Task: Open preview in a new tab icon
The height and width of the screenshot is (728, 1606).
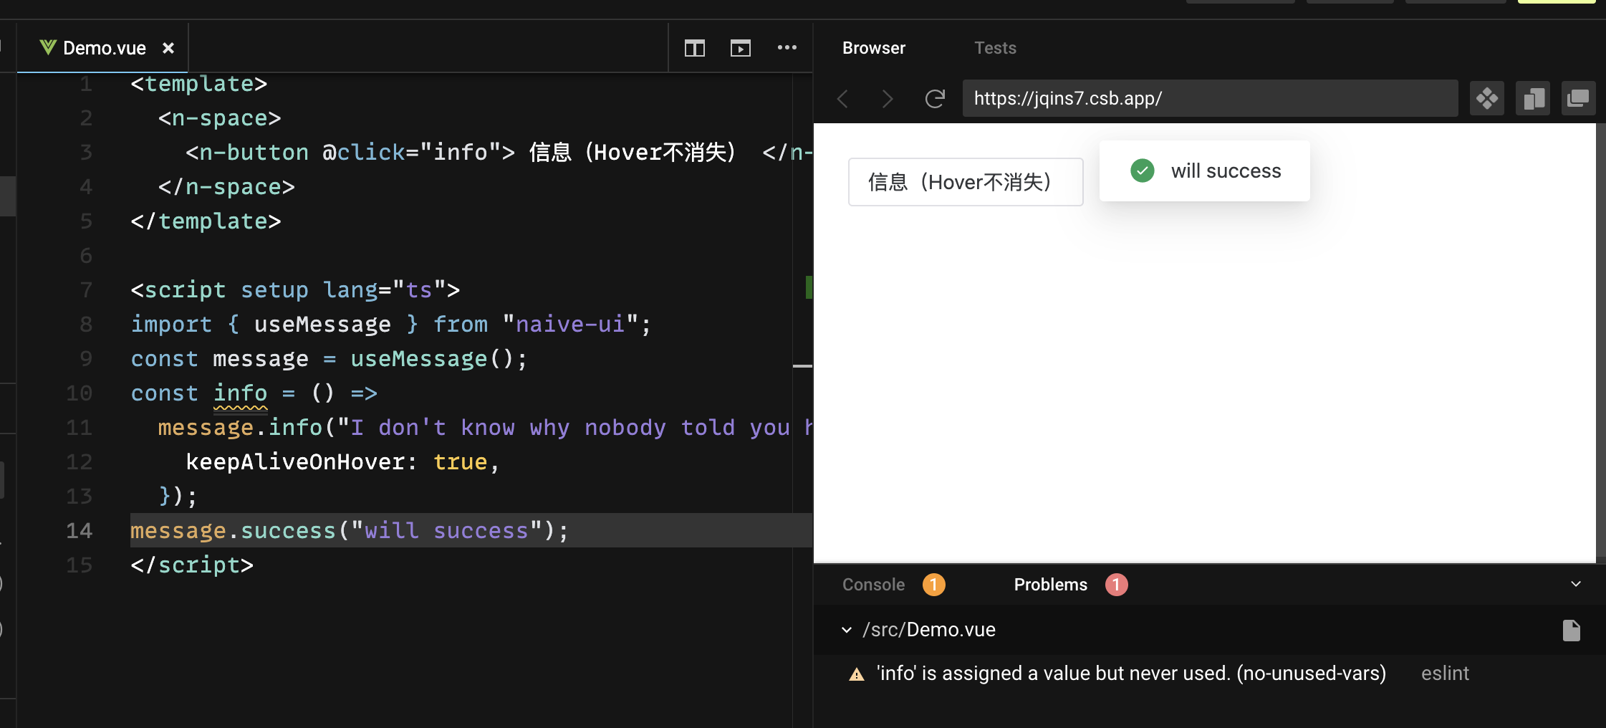Action: click(1533, 98)
